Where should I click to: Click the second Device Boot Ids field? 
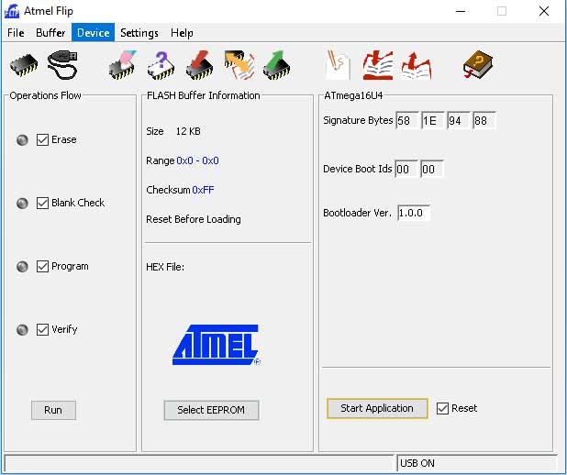432,169
